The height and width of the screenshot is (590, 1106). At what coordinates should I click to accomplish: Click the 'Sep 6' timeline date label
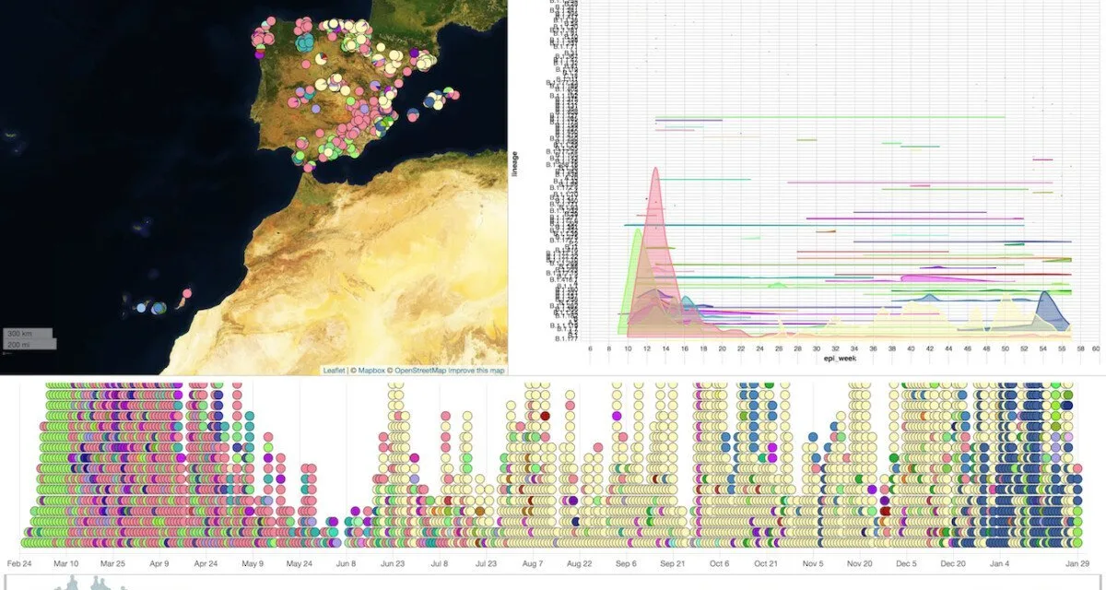625,563
